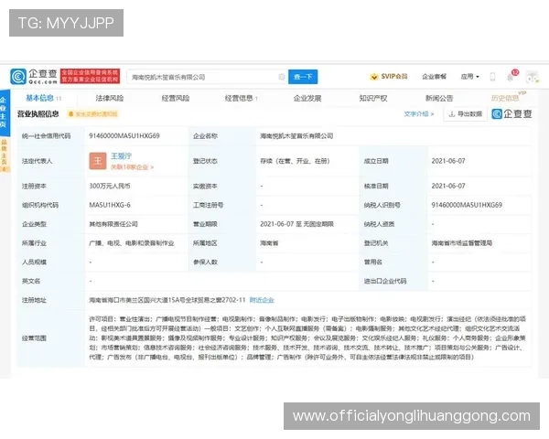Click 导出数据 export button

[x=466, y=113]
